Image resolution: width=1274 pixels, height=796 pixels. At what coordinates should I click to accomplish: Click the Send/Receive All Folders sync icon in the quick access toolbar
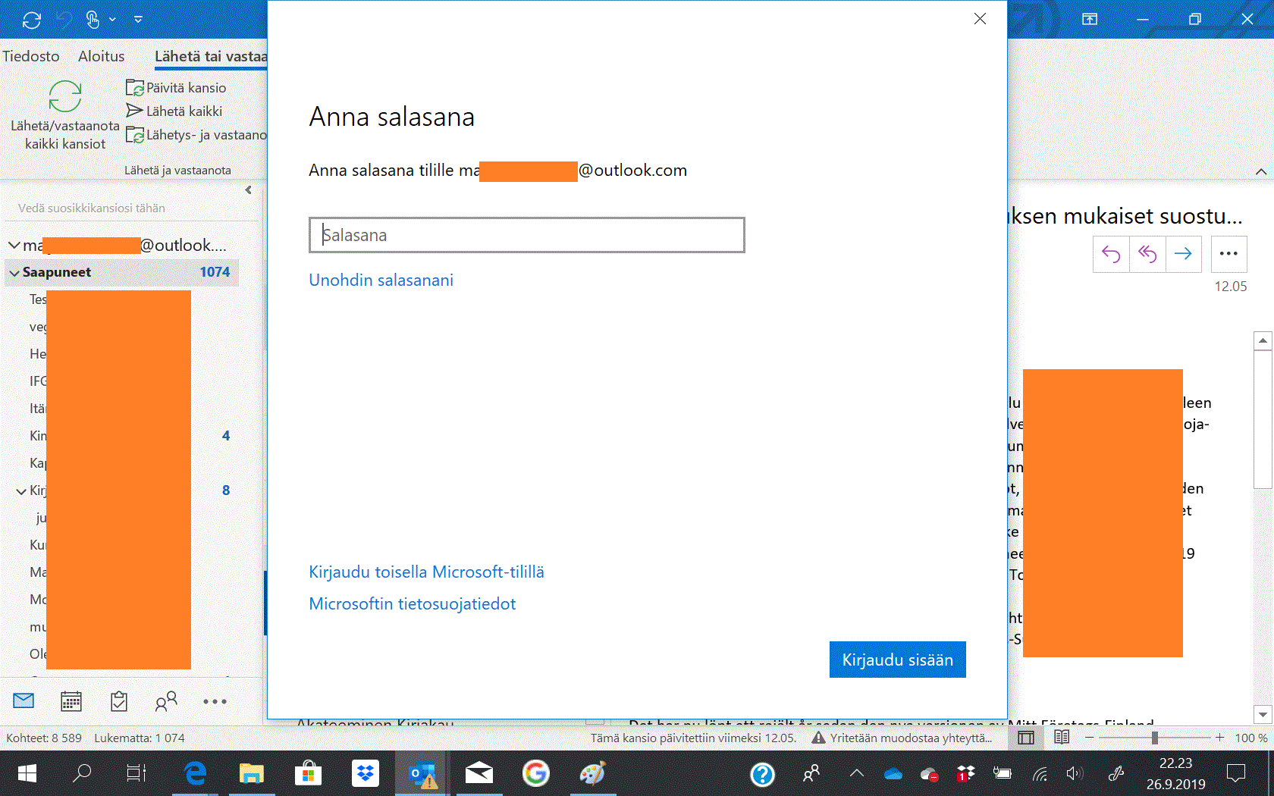click(x=32, y=20)
